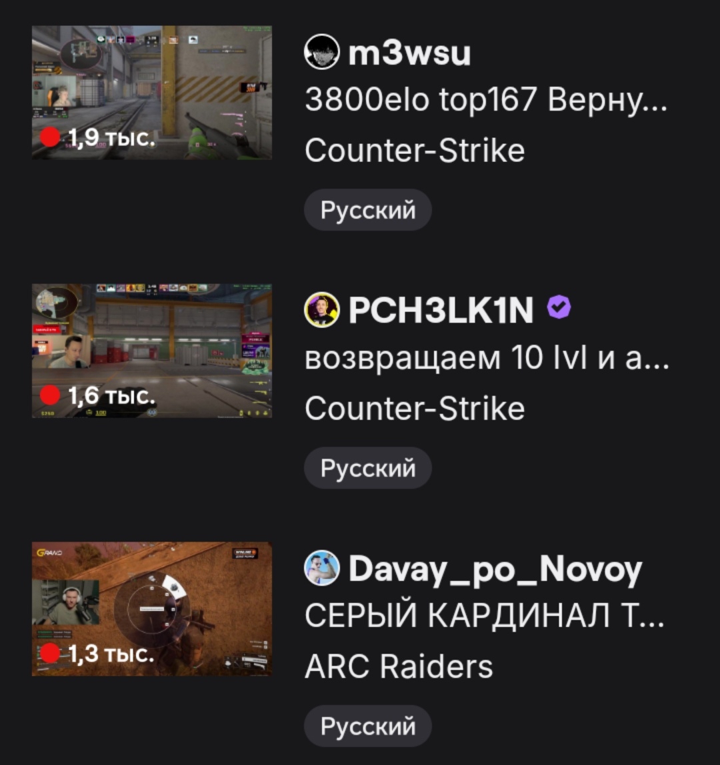The image size is (720, 765).
Task: Open m3wsu's profile avatar
Action: click(x=321, y=52)
